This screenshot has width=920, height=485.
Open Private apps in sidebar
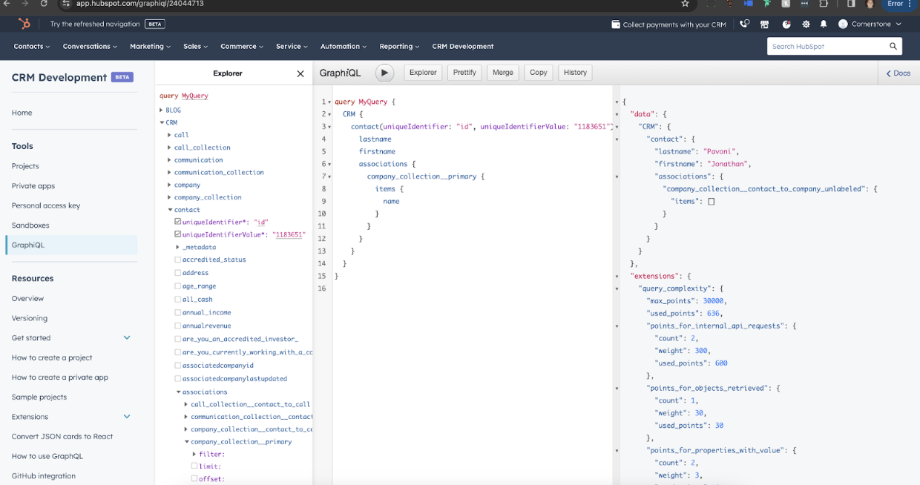tap(33, 186)
